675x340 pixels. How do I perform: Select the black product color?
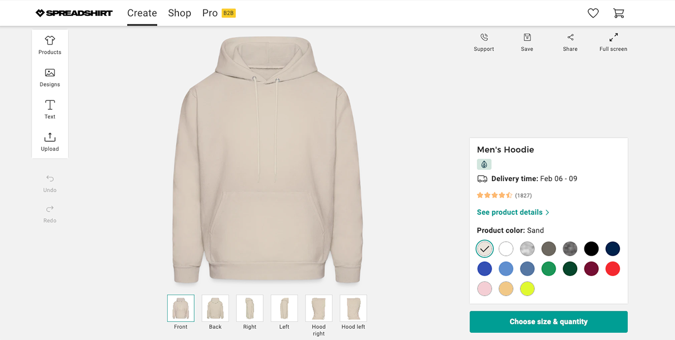coord(591,248)
